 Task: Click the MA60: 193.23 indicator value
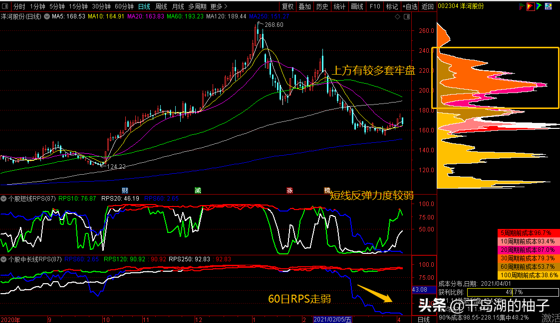point(185,16)
